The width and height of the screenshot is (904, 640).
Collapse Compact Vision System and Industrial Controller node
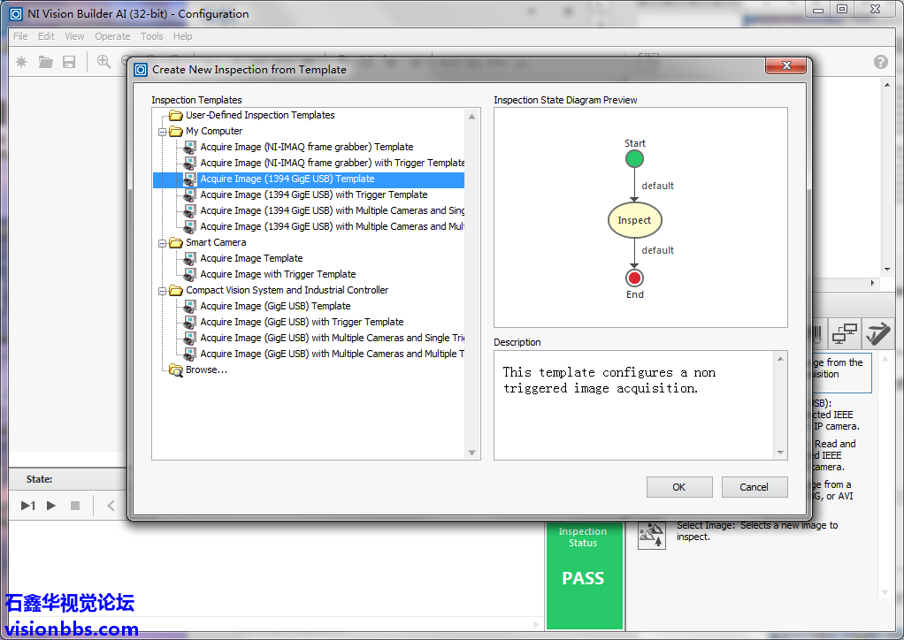point(164,291)
